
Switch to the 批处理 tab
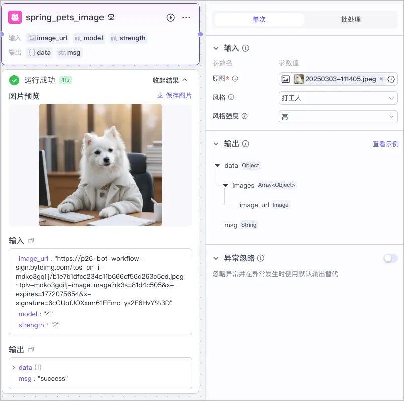[351, 19]
